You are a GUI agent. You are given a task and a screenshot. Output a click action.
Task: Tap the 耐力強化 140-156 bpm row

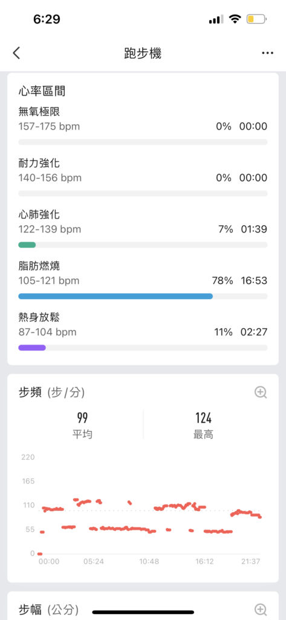(143, 171)
